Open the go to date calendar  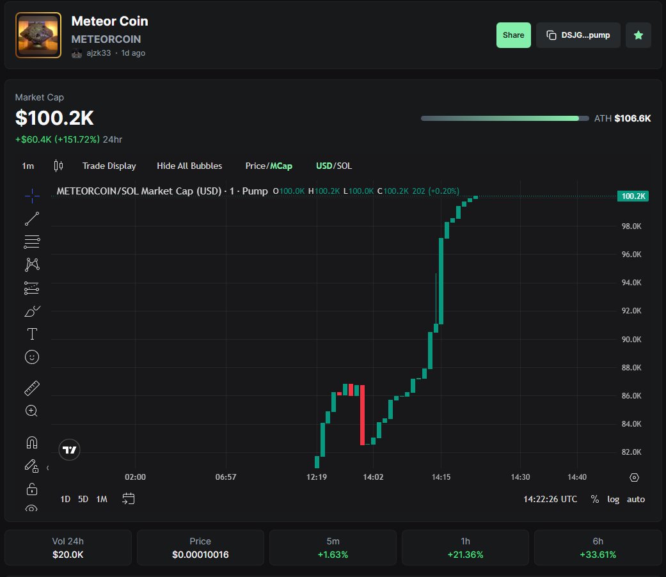(x=128, y=498)
